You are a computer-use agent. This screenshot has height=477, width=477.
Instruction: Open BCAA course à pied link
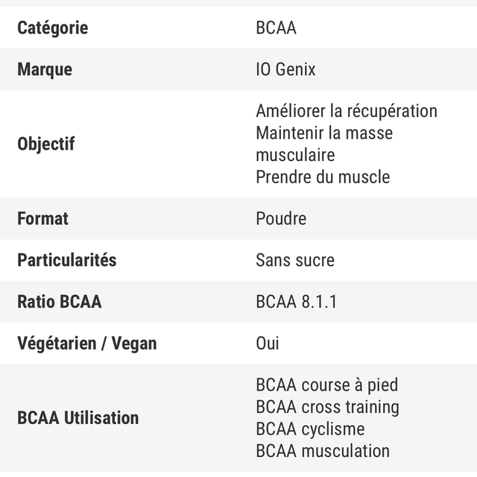[x=327, y=385]
